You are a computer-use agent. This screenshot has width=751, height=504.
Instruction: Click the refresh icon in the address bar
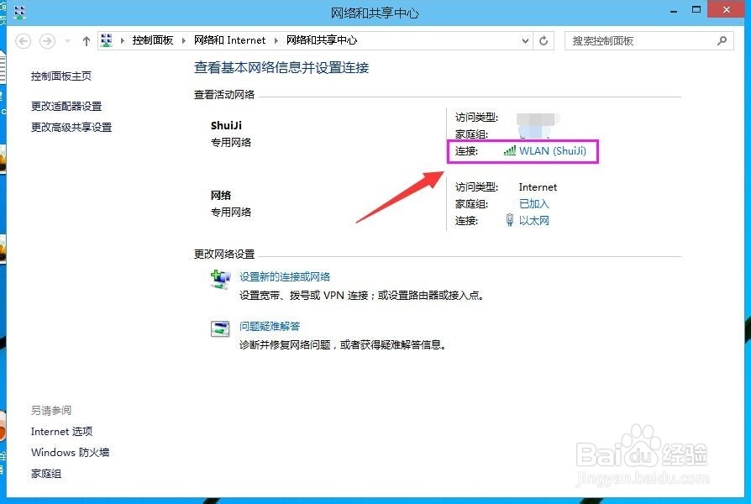point(545,39)
